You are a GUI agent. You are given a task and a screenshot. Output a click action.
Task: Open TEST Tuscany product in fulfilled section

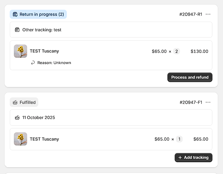coord(44,139)
